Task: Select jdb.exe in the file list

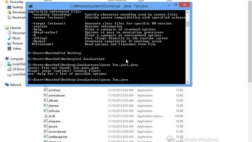Action: pyautogui.click(x=53, y=101)
